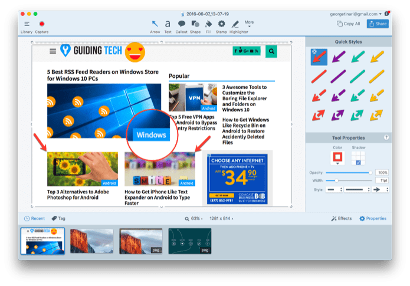Choose the yellow double-headed arrow style
The width and height of the screenshot is (410, 286).
coord(376,115)
